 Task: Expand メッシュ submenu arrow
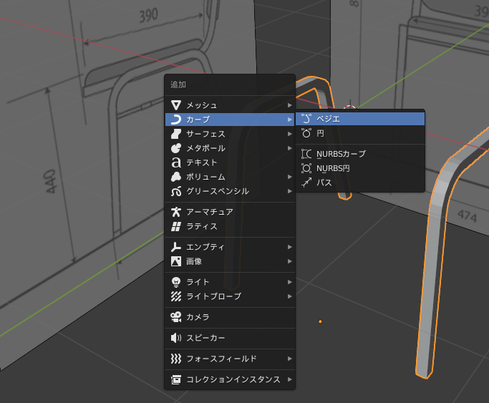(290, 105)
